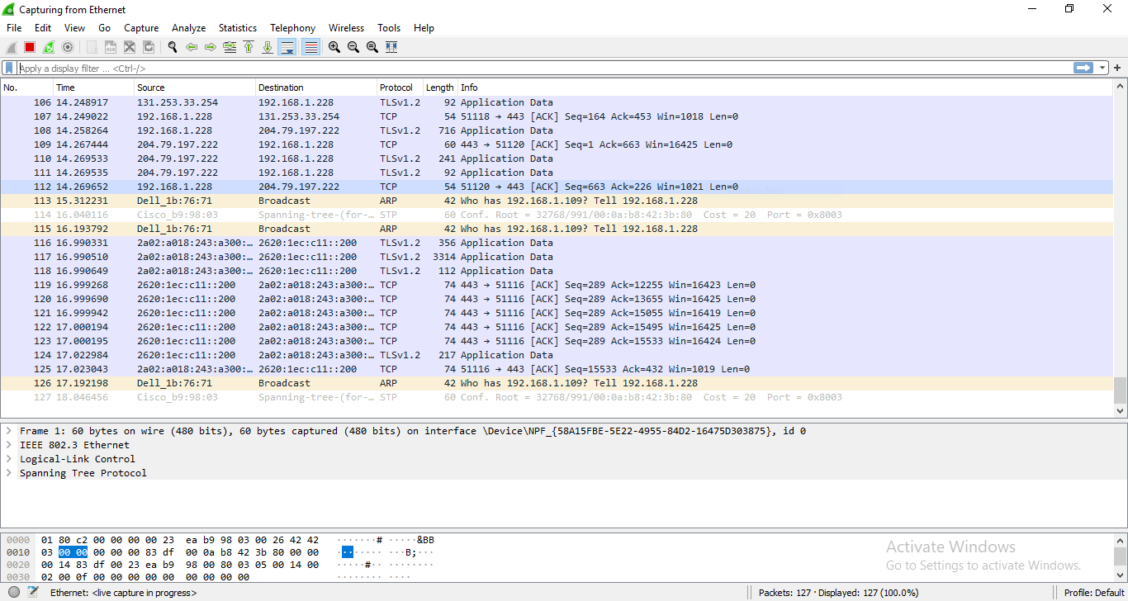Zoom in the main window text
The height and width of the screenshot is (601, 1128).
click(334, 47)
